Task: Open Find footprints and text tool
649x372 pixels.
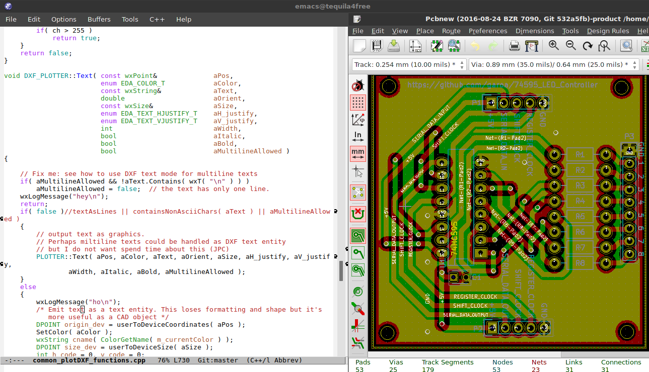Action: coord(626,46)
